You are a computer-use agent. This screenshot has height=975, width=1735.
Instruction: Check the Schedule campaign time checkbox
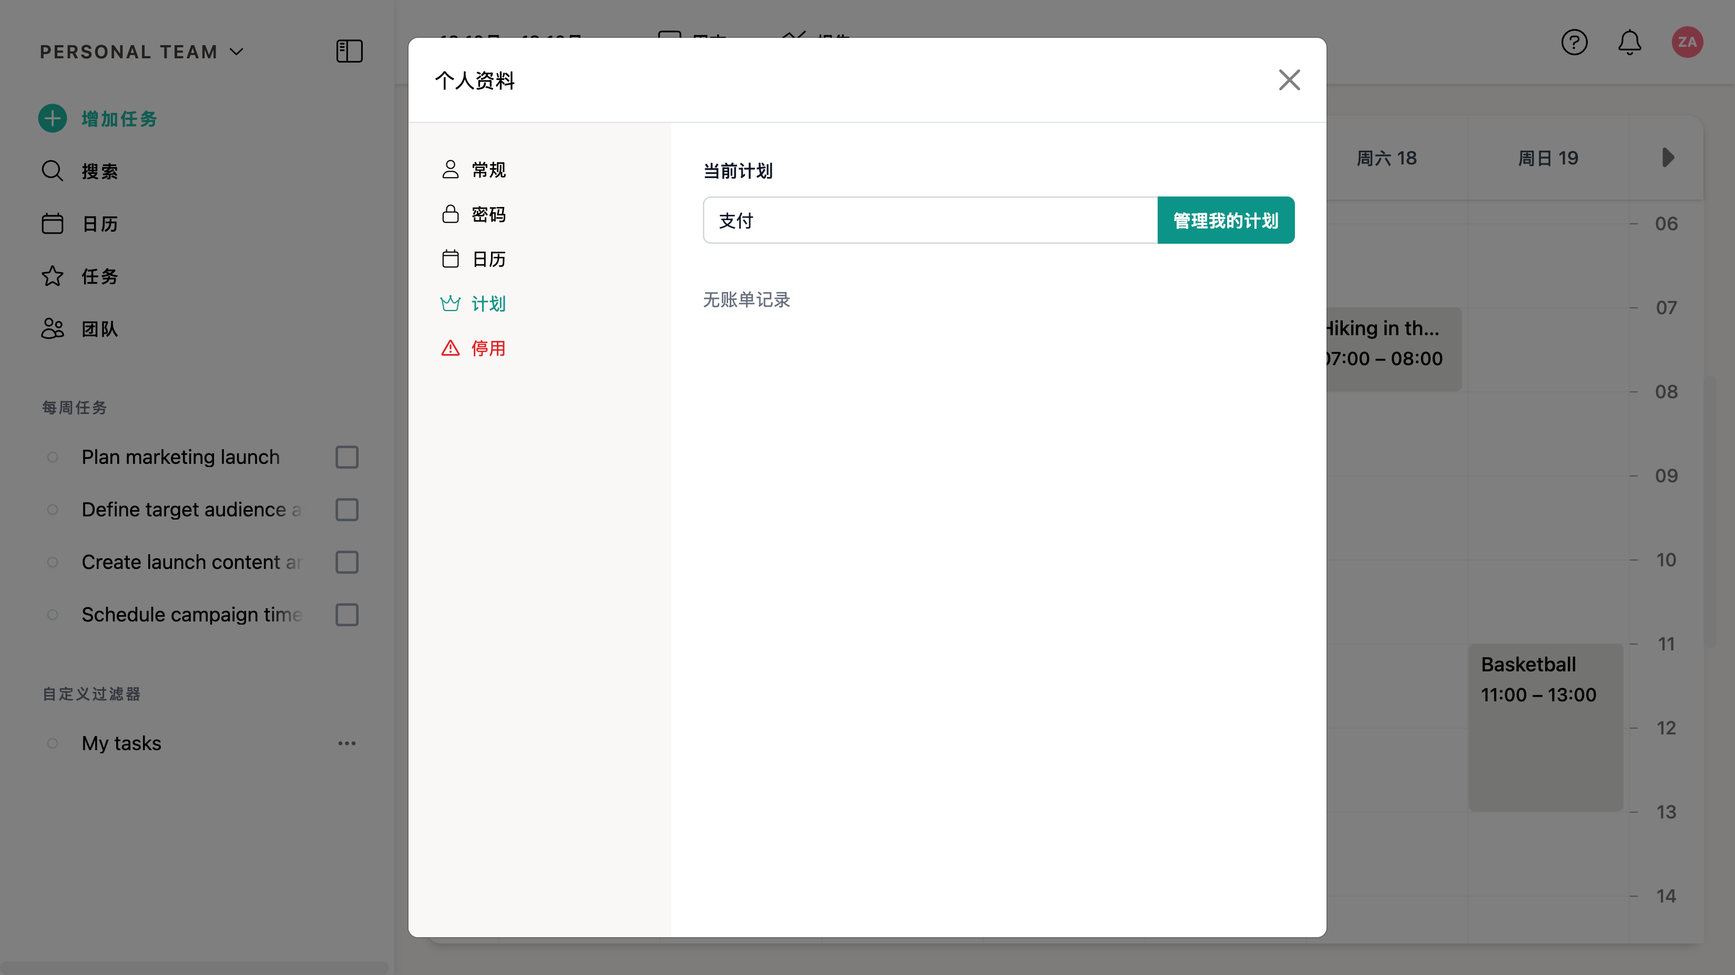tap(347, 614)
